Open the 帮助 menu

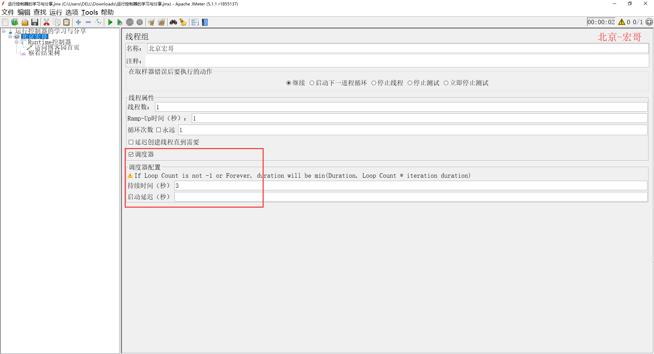[107, 12]
